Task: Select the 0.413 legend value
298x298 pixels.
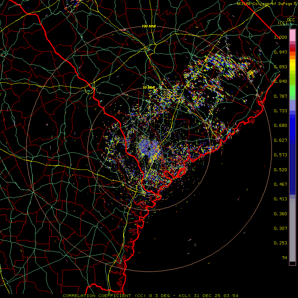Action: pos(280,199)
